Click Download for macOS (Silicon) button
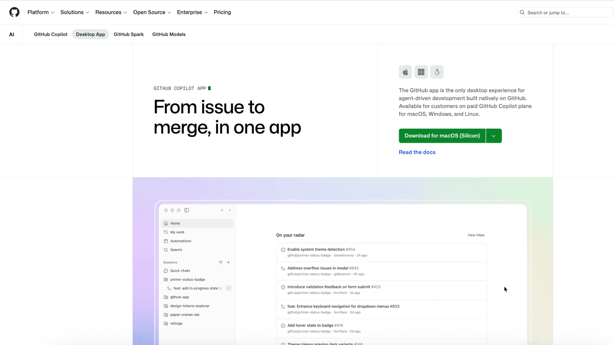The width and height of the screenshot is (614, 345). [x=442, y=136]
